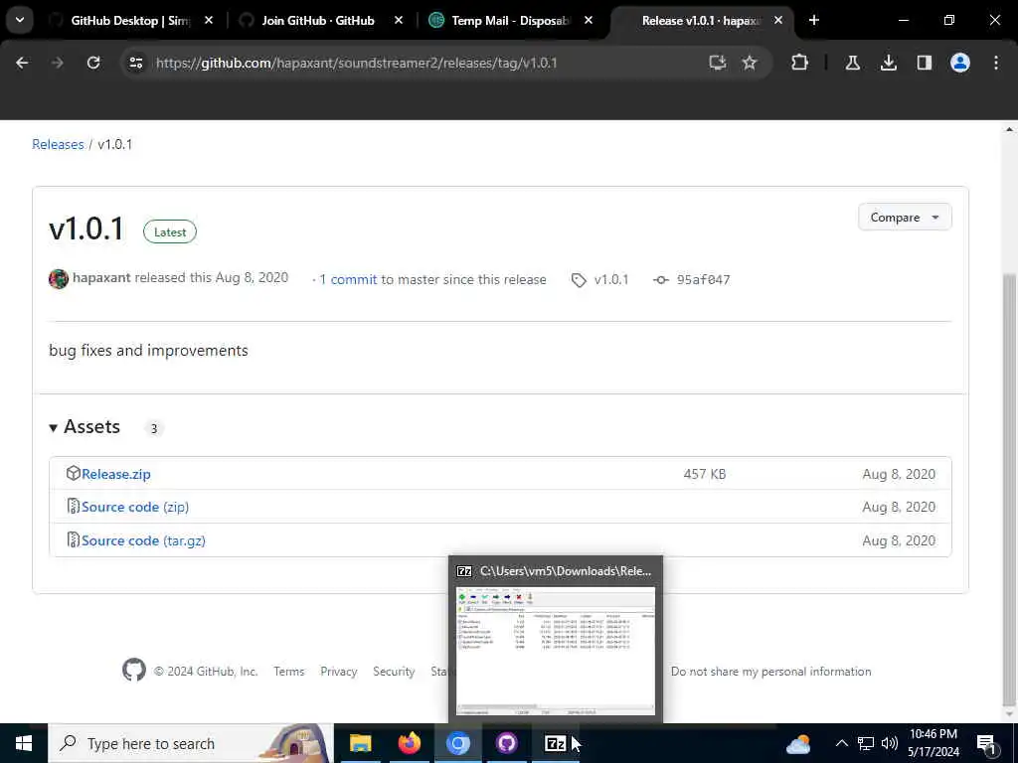The width and height of the screenshot is (1018, 763).
Task: Open the Chrome profile avatar
Action: (x=959, y=63)
